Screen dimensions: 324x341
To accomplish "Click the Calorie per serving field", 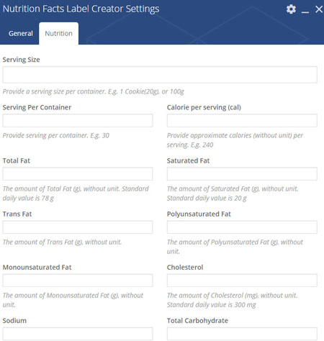I will (242, 120).
